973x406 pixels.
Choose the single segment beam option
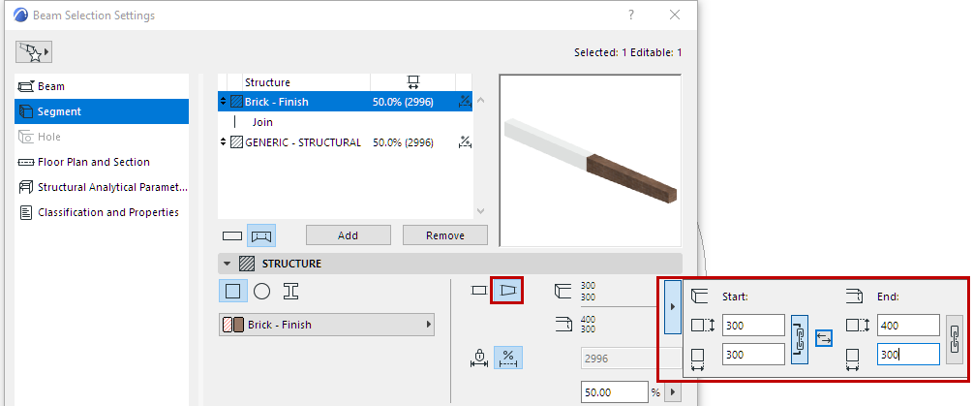(232, 235)
